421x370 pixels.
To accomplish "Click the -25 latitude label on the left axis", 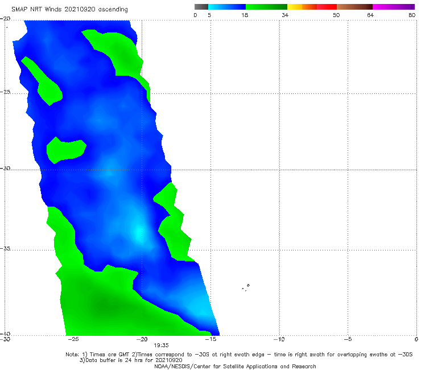I will [5, 92].
